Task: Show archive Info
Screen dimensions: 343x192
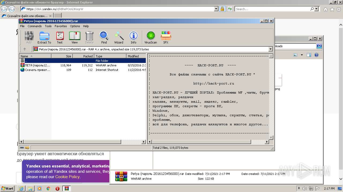Action: pos(133,37)
